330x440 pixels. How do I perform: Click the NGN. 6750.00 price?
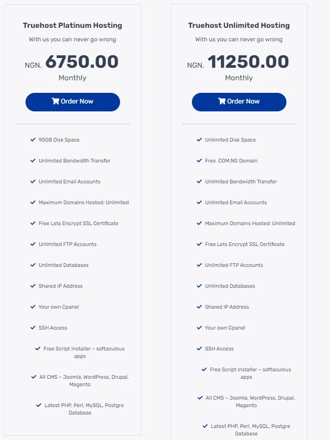pyautogui.click(x=72, y=62)
